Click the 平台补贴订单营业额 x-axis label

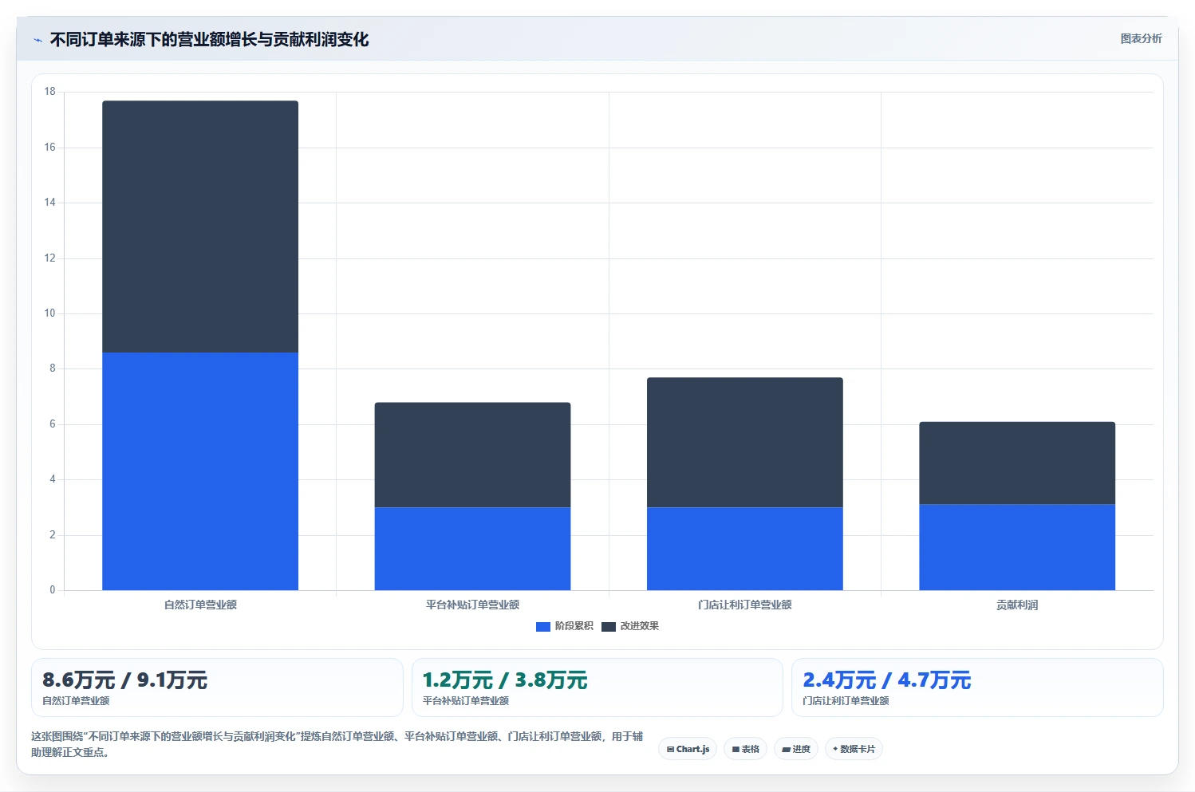point(472,605)
